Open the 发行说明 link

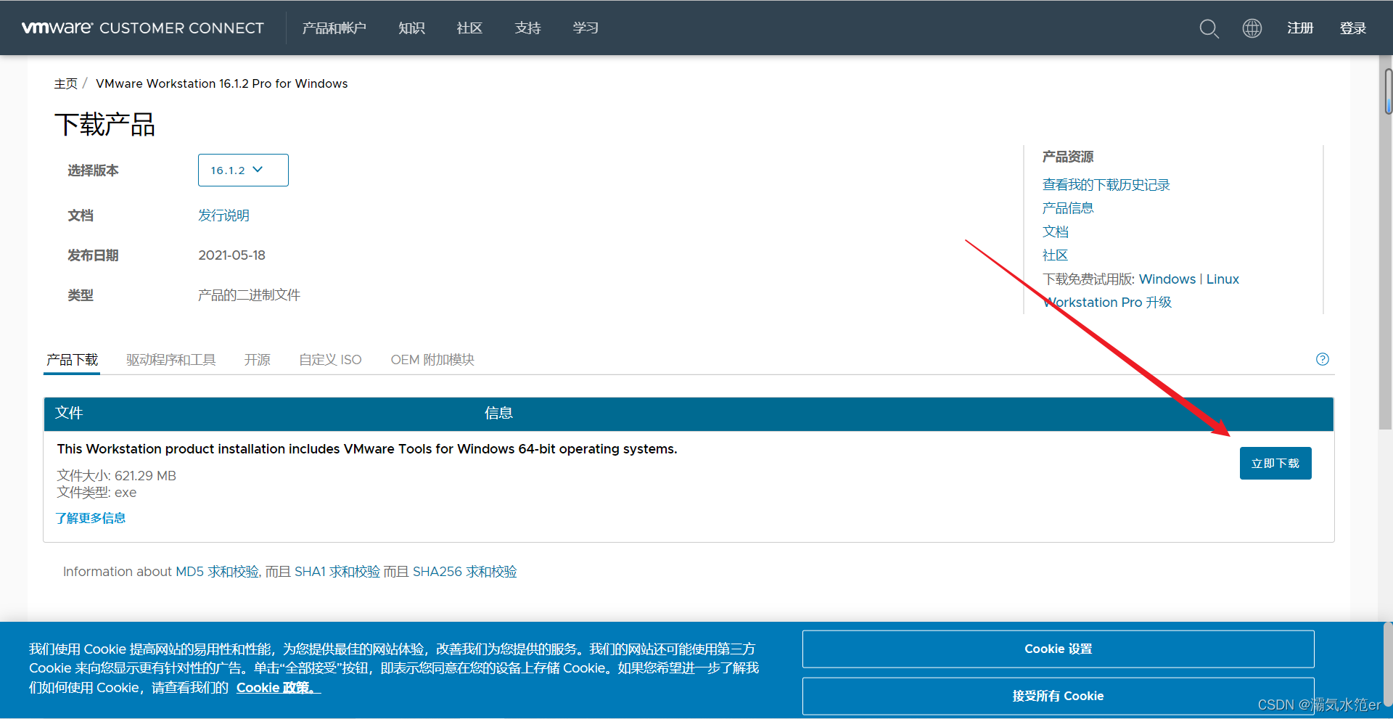tap(223, 215)
